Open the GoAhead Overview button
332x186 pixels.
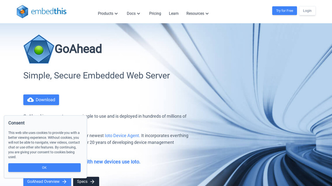pyautogui.click(x=47, y=182)
